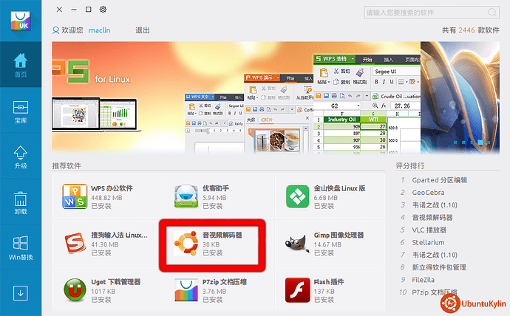The image size is (510, 316).
Task: Open the game artwork banner slide
Action: coord(460,97)
